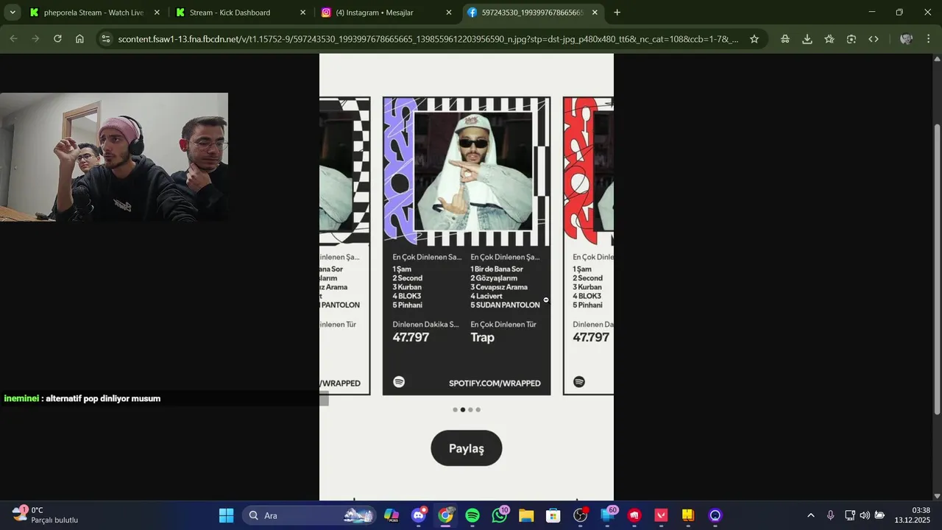Click the center card's "4 Lacivert" song entry
The height and width of the screenshot is (530, 942).
pyautogui.click(x=486, y=296)
